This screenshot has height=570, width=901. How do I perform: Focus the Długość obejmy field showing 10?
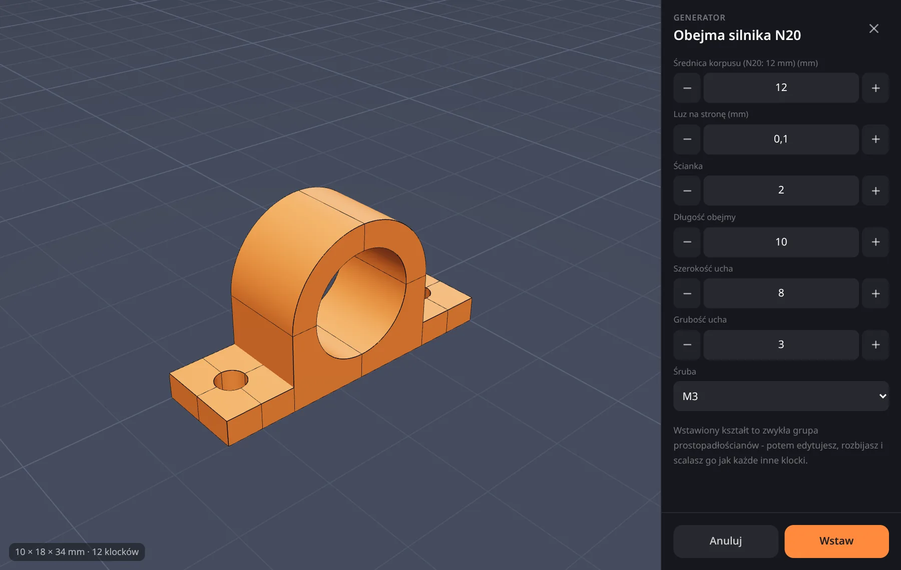781,242
